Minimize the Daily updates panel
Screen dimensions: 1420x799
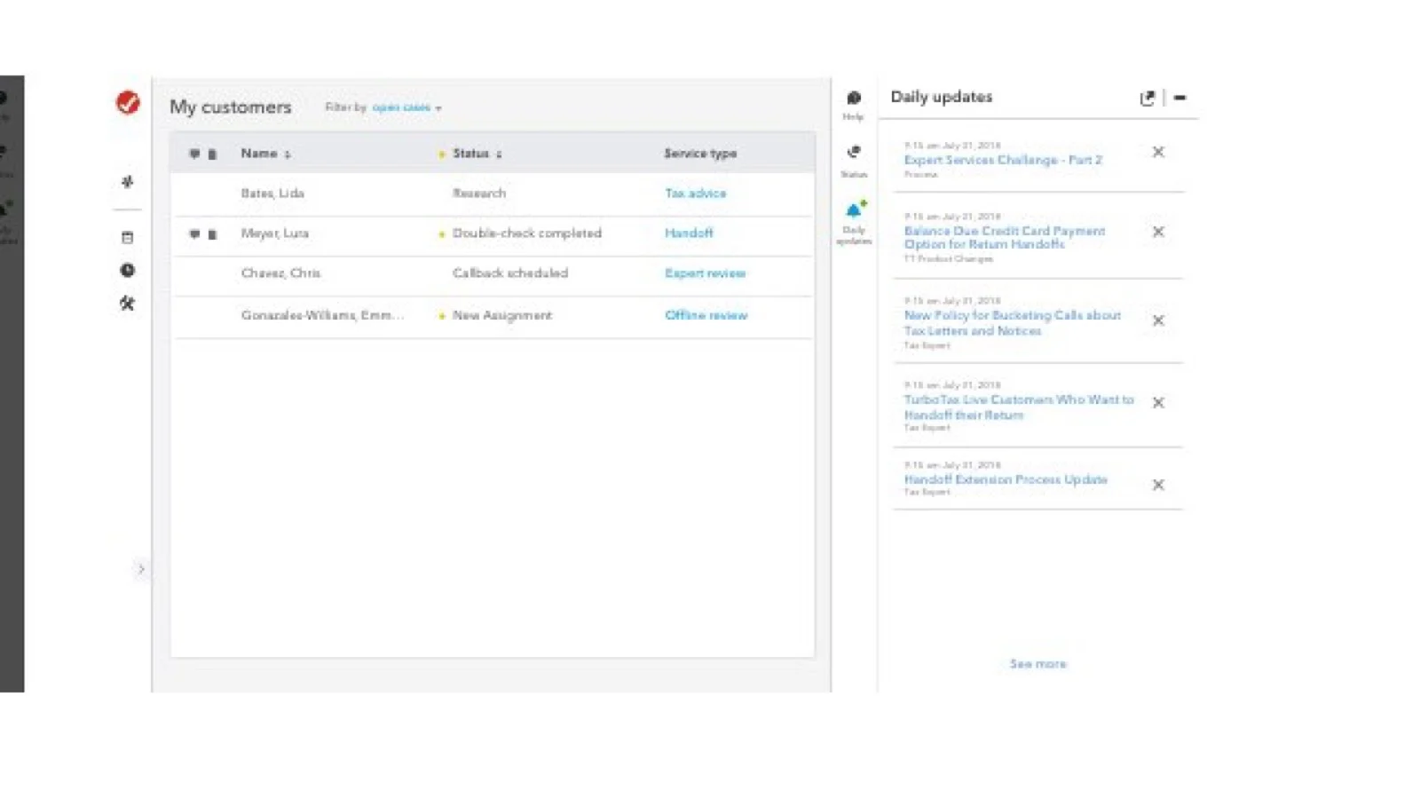pyautogui.click(x=1179, y=98)
